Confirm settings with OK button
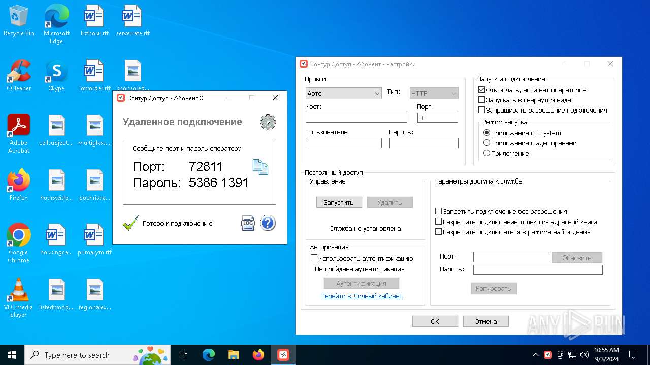Screen dimensions: 650x365 click(x=435, y=321)
